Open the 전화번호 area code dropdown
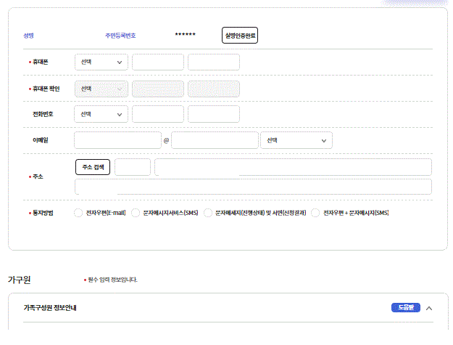 [x=101, y=114]
